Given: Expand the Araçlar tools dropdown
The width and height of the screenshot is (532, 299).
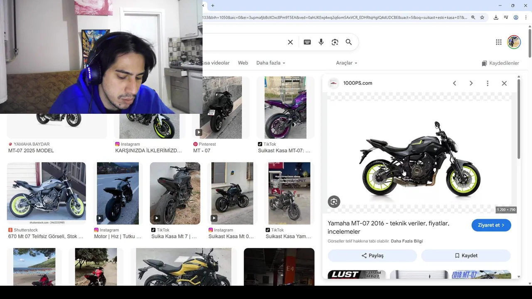Looking at the screenshot, I should (347, 63).
